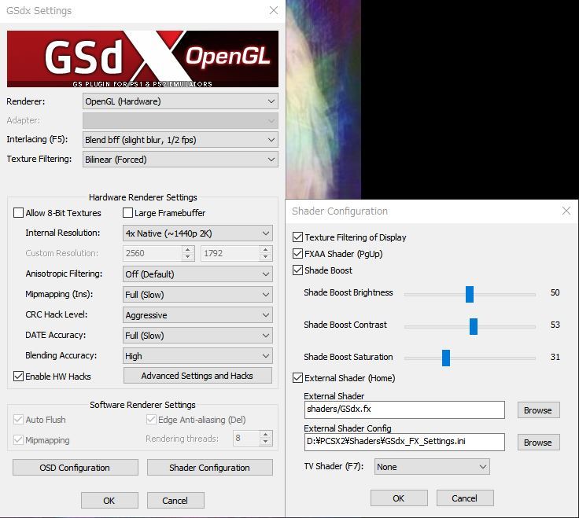
Task: Open the Interlacing (F5) dropdown
Action: (180, 140)
